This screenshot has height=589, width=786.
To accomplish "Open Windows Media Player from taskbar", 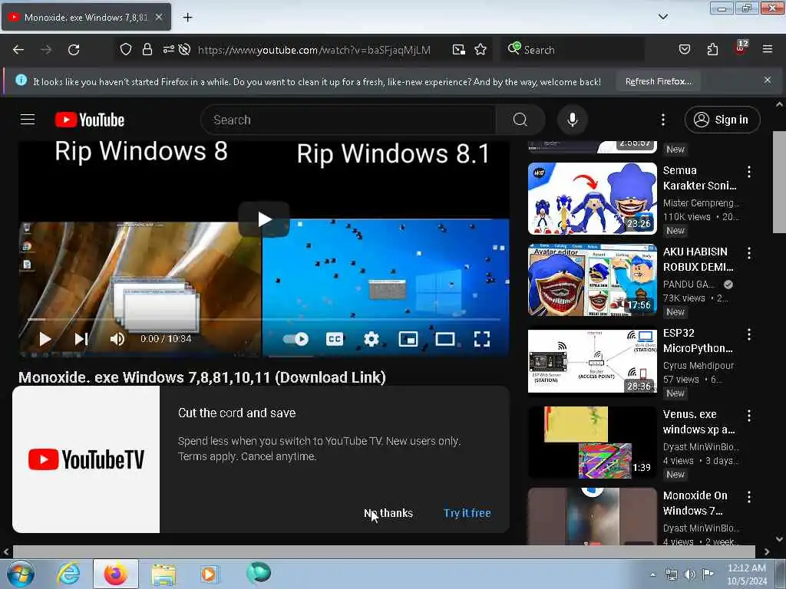I will click(x=209, y=574).
